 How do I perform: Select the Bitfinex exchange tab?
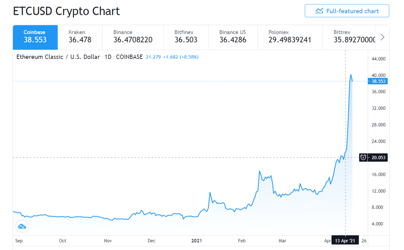186,37
